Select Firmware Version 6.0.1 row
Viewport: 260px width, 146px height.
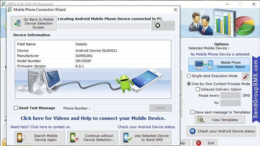[93, 66]
